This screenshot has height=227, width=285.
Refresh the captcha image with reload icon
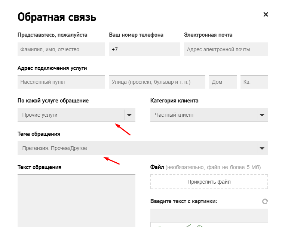tap(265, 202)
